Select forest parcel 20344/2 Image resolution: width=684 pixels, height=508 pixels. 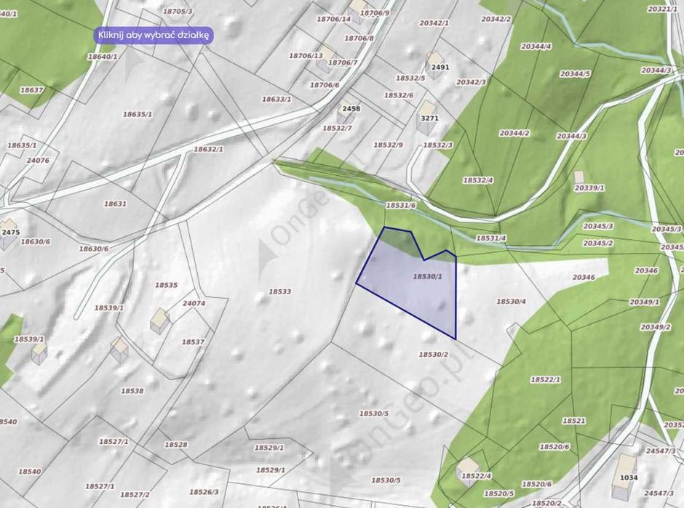coord(514,133)
